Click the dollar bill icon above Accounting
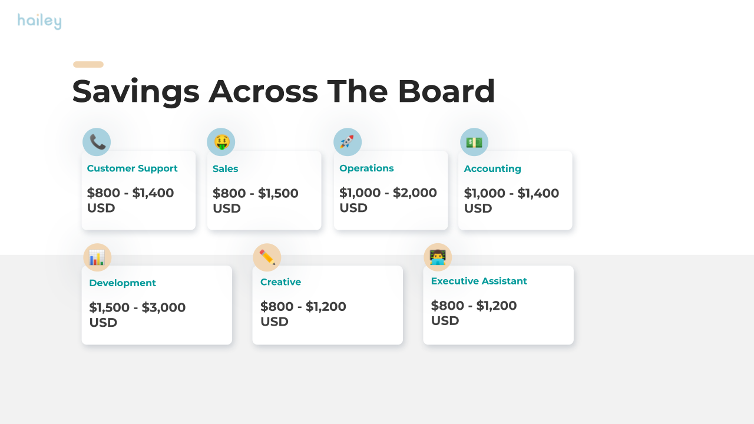The width and height of the screenshot is (754, 424). pyautogui.click(x=474, y=142)
